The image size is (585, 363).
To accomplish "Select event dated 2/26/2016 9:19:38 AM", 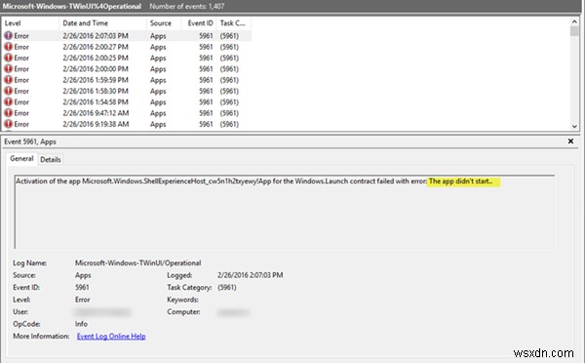I will (127, 124).
